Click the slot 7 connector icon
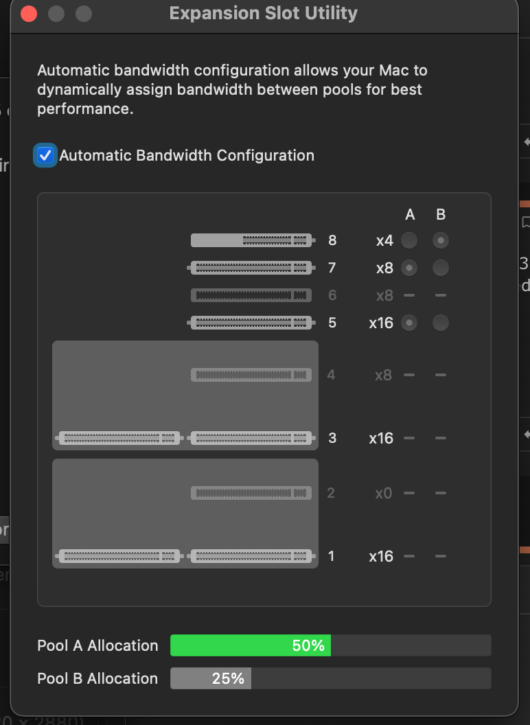 [252, 268]
